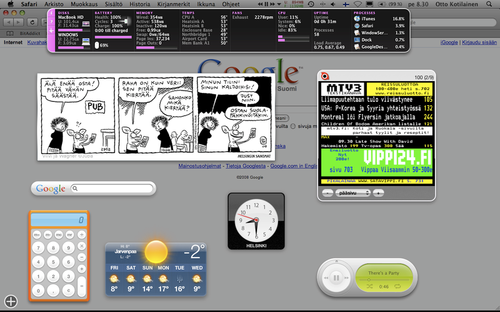Click the Jarvenpaa city name in weather widget

point(126,251)
